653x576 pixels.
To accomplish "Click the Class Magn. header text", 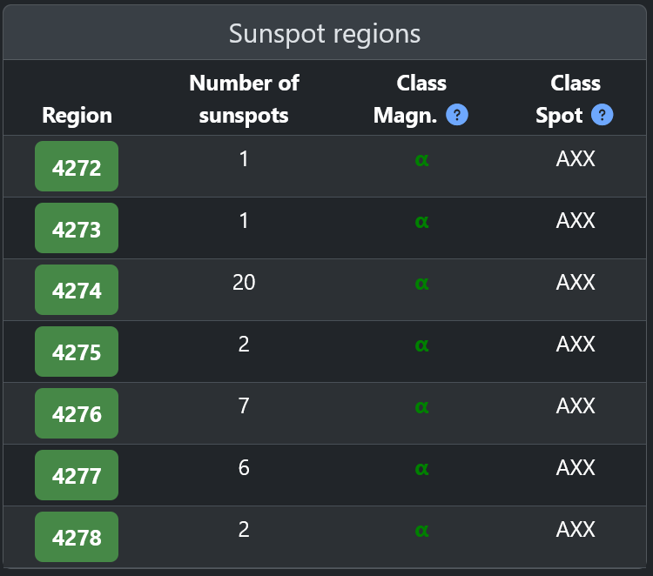I will [x=407, y=99].
